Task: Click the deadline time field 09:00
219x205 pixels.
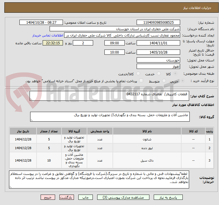Action: pyautogui.click(x=115, y=43)
